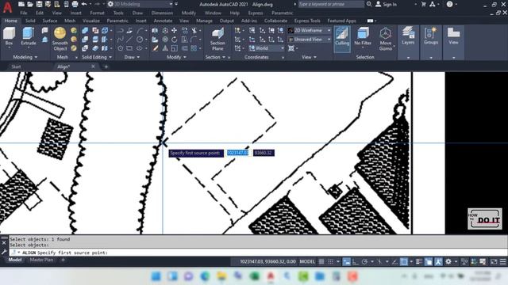This screenshot has height=285, width=508.
Task: Close the Align drawing tab
Action: pyautogui.click(x=93, y=66)
